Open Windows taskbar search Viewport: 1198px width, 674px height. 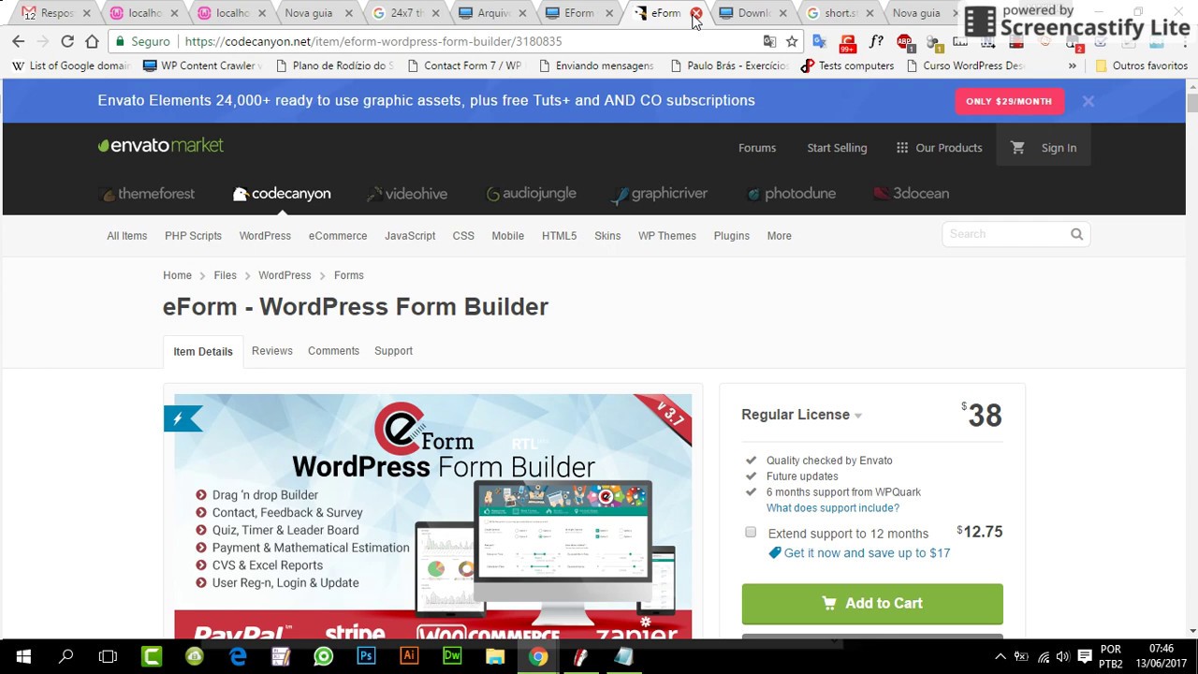[66, 656]
